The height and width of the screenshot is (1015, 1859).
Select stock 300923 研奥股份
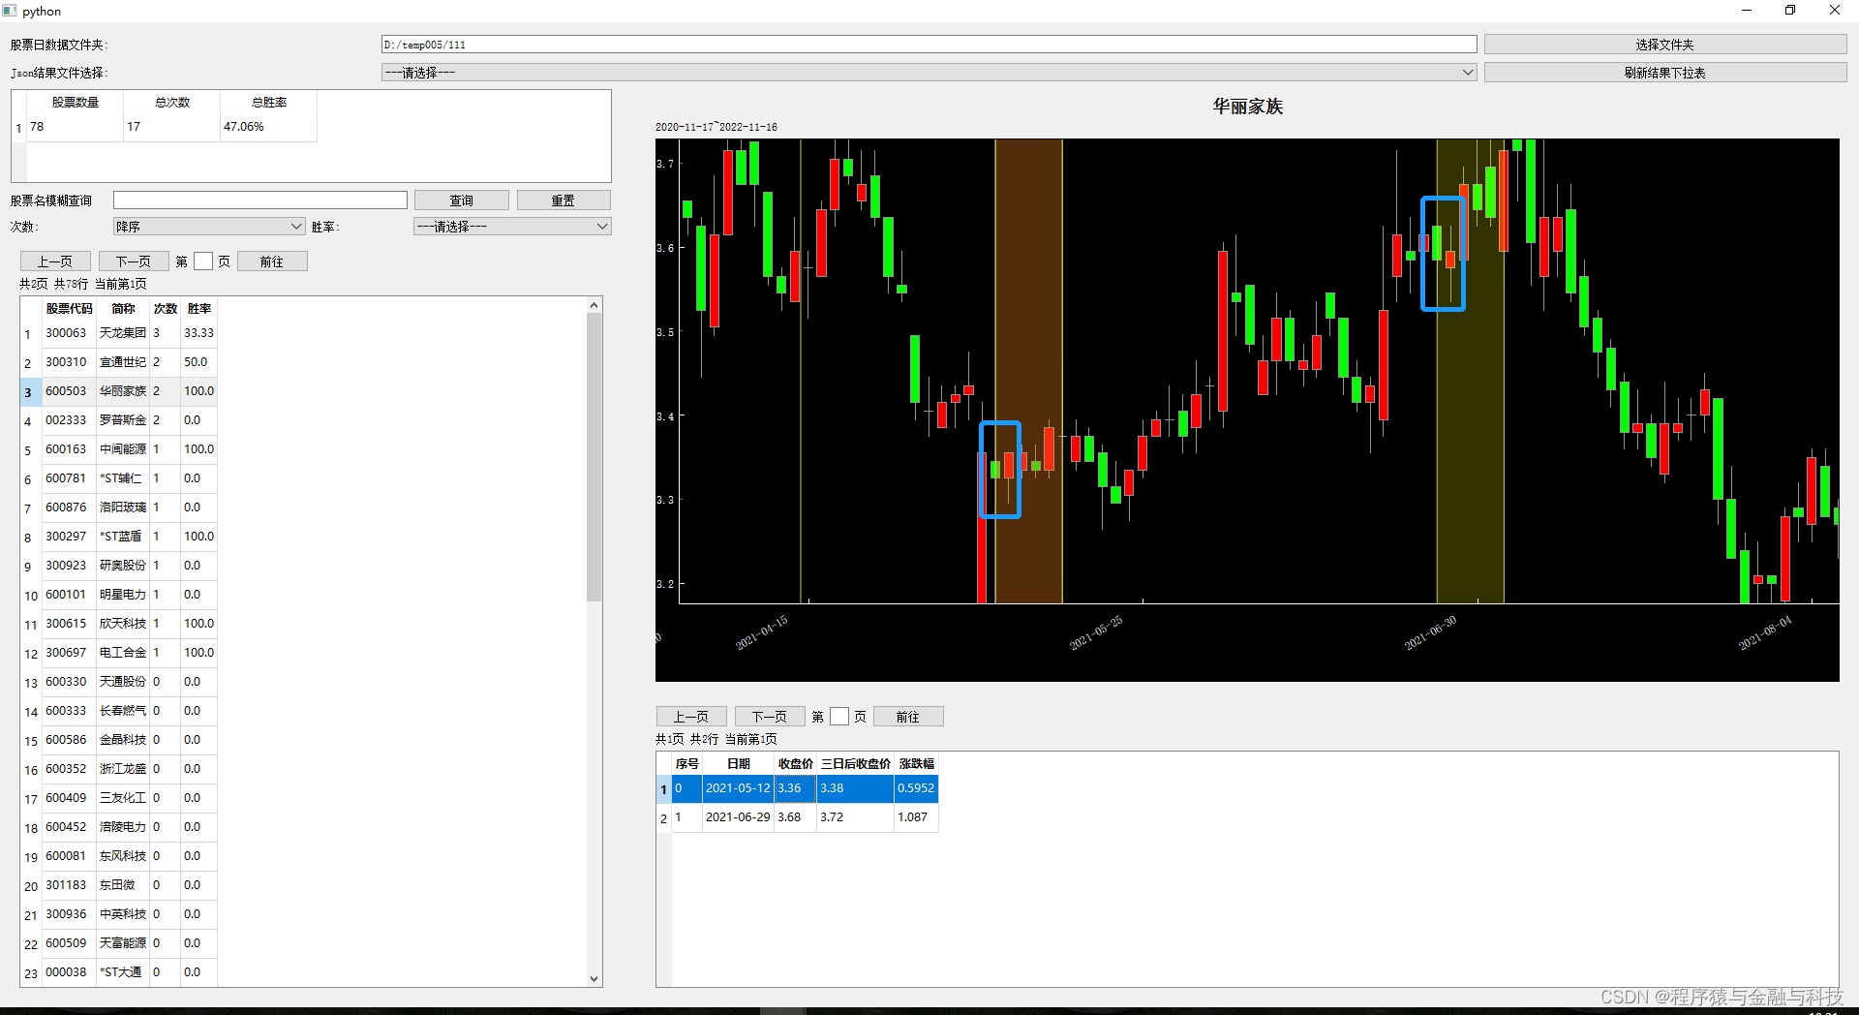tap(120, 566)
